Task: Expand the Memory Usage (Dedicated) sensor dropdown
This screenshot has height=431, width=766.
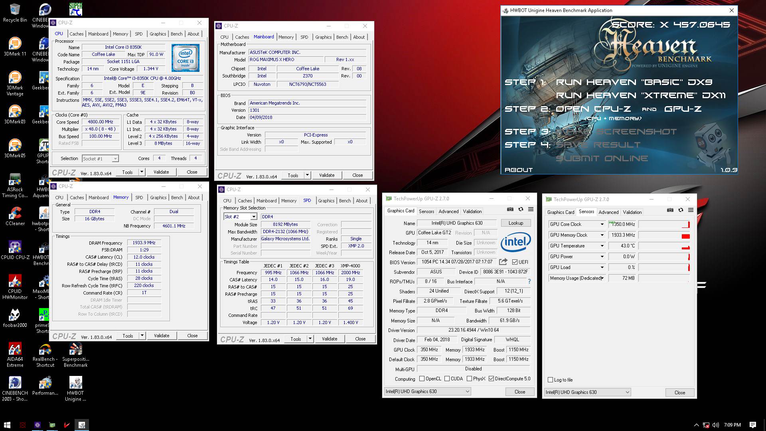Action: coord(602,278)
